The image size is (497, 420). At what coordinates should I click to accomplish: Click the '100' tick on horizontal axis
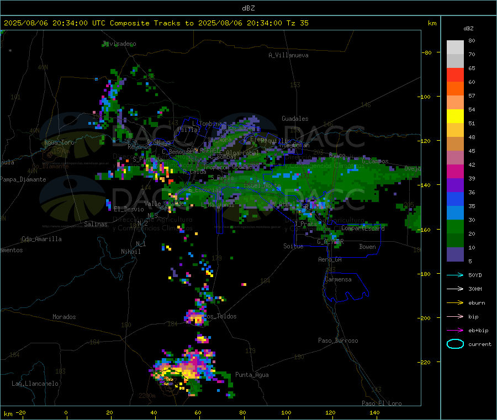tap(286, 412)
